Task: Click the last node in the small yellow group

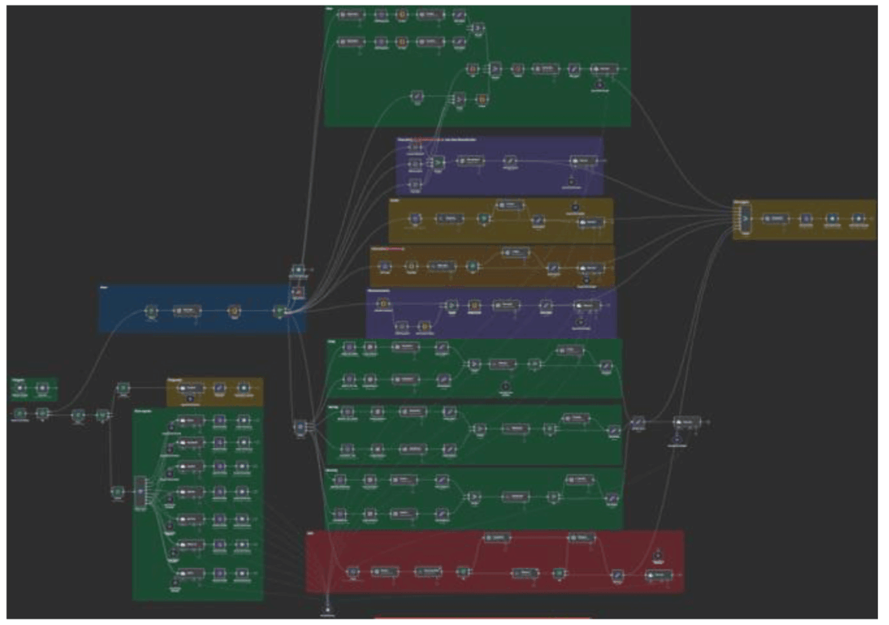Action: [x=243, y=389]
